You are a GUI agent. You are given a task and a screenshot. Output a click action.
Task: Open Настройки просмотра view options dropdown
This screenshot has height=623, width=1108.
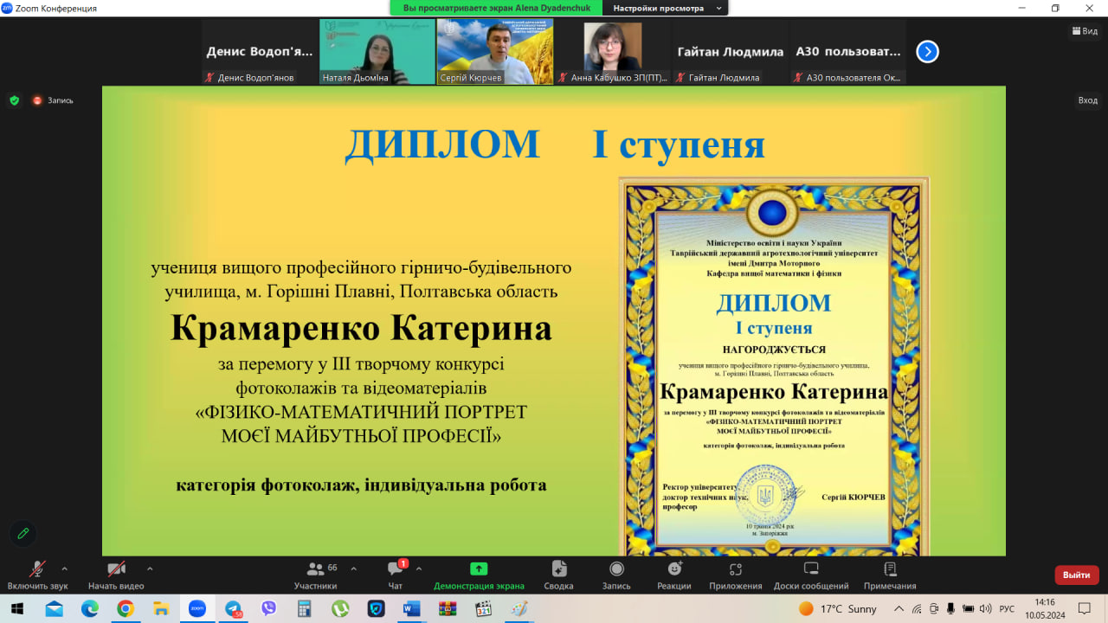[667, 8]
